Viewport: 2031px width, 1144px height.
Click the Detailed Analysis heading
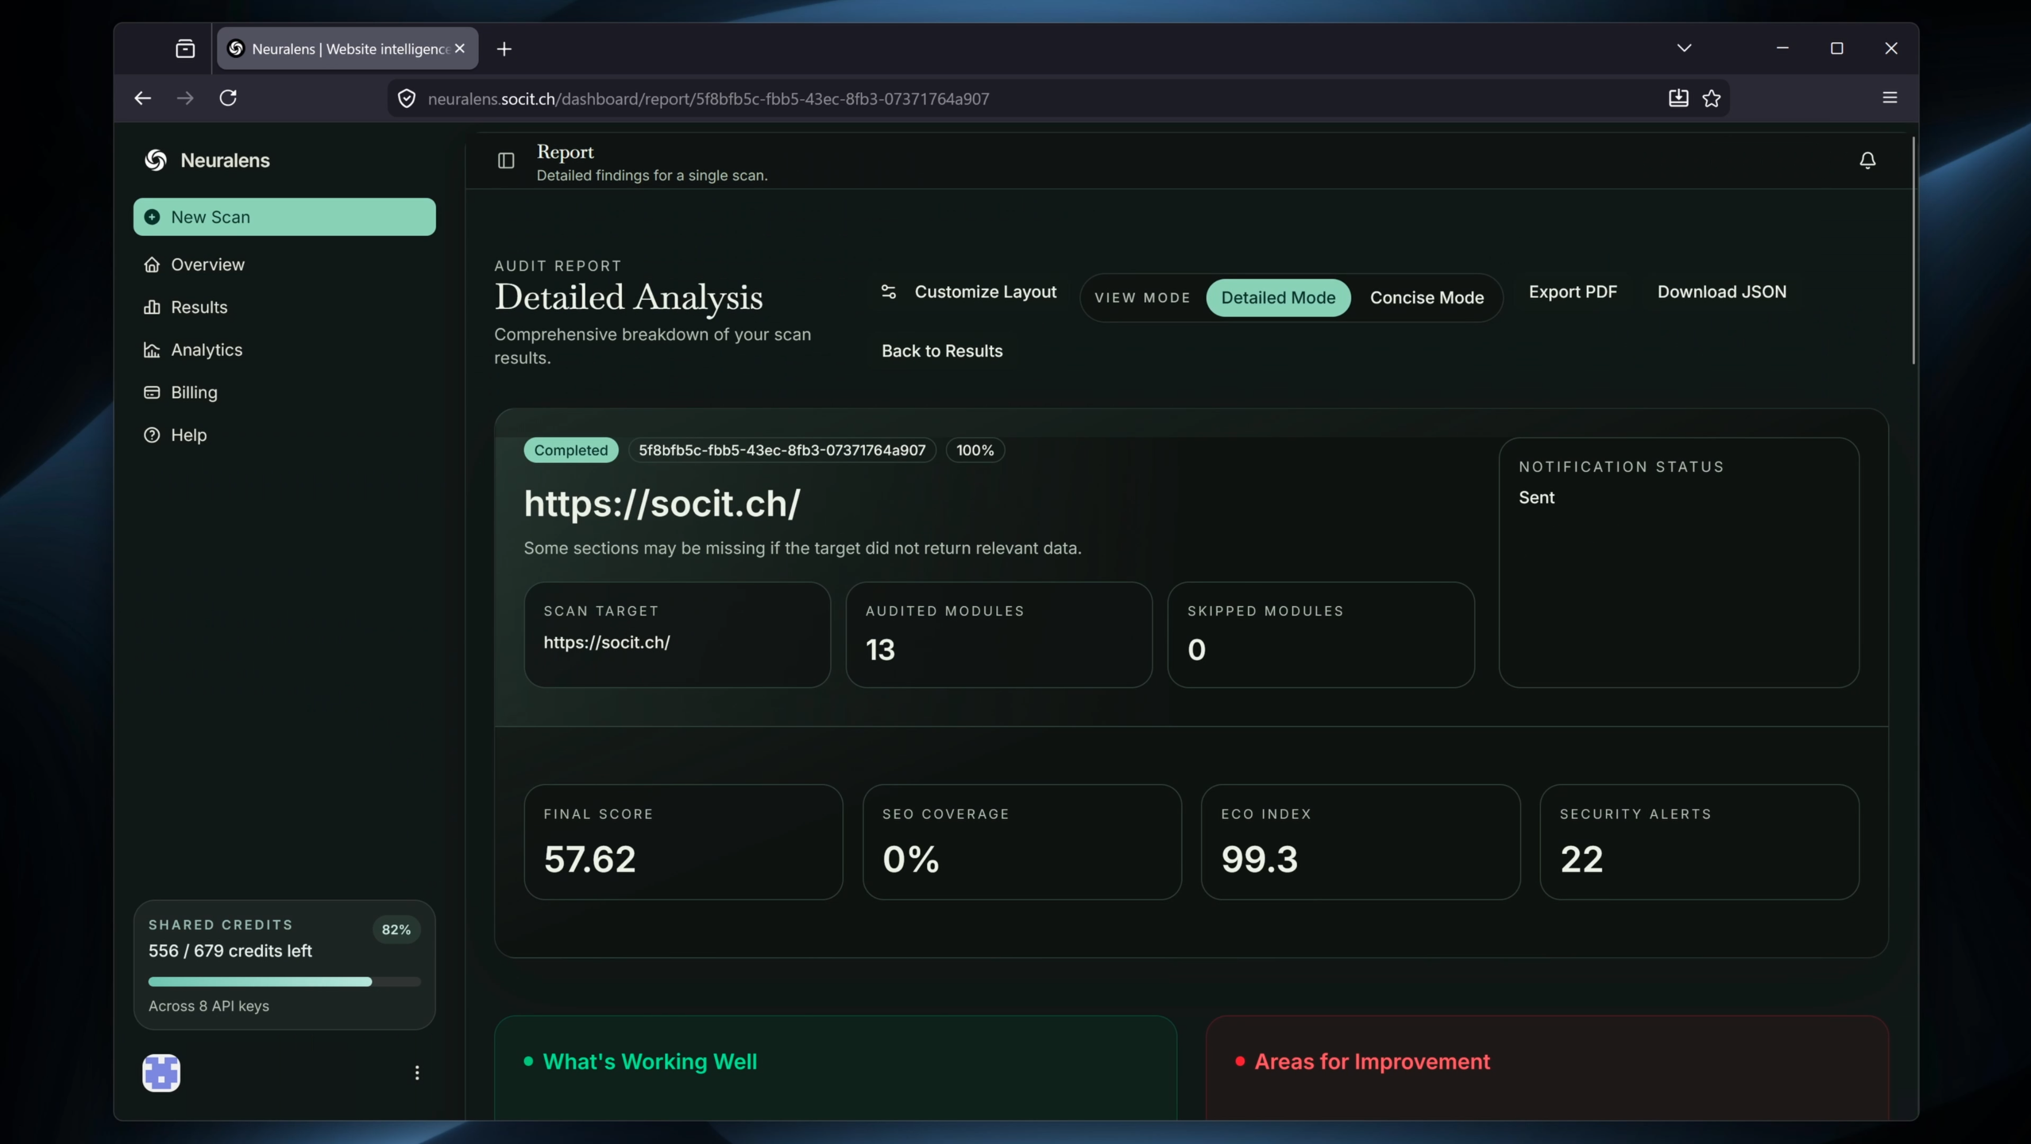click(628, 298)
